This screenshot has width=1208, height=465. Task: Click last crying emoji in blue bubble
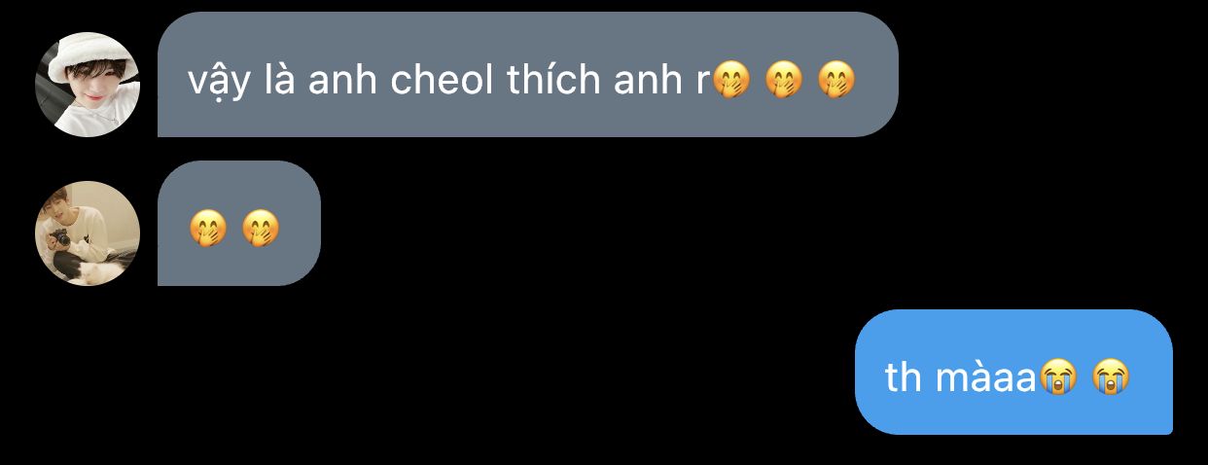(1111, 377)
